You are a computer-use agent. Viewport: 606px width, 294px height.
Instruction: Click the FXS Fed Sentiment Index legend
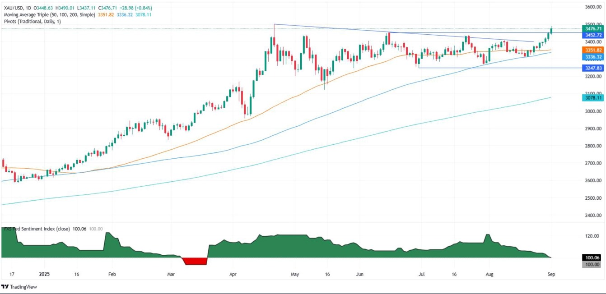pos(37,229)
